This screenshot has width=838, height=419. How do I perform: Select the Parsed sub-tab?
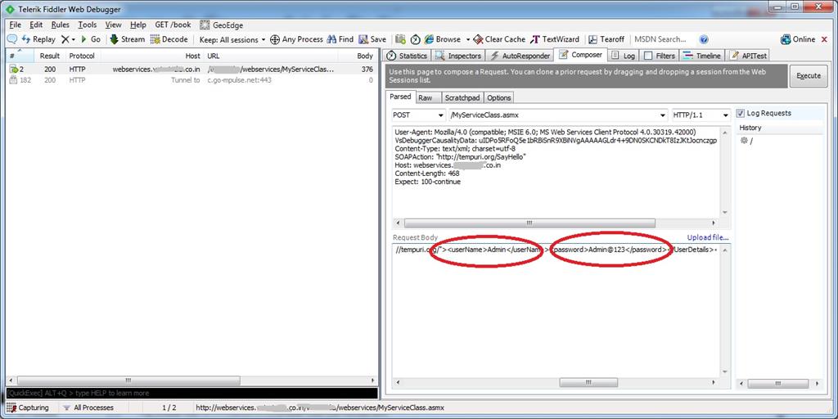(x=400, y=97)
